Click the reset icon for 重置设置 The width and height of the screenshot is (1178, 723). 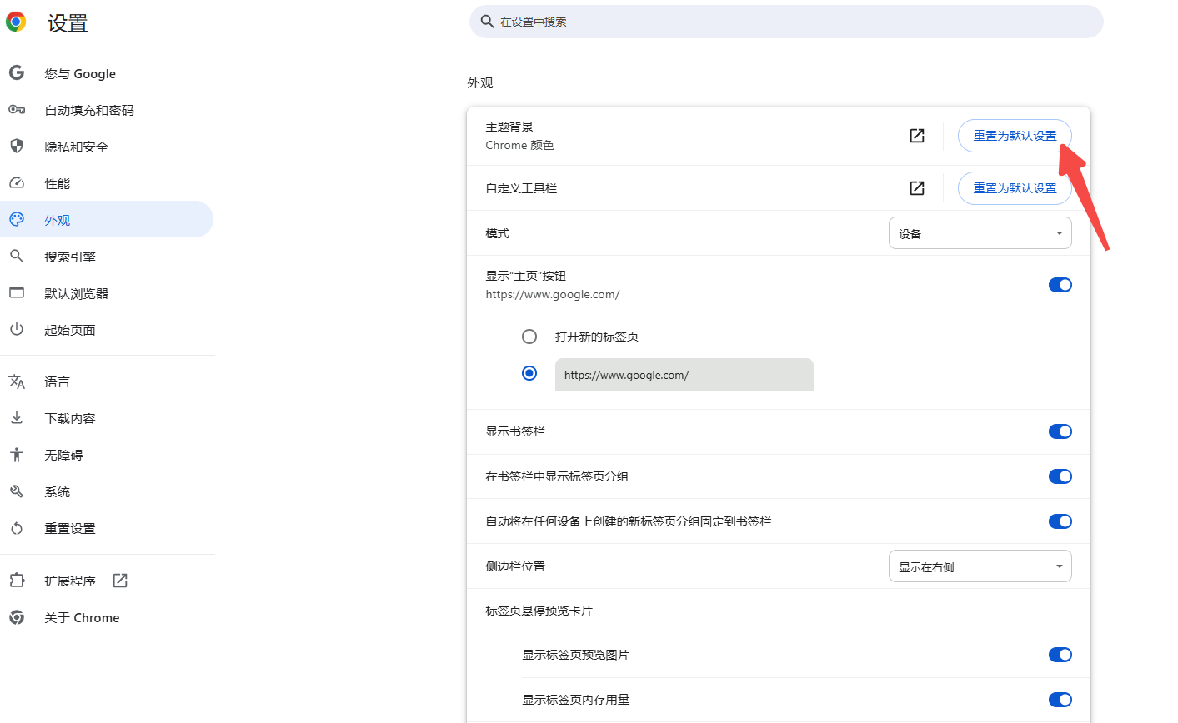click(17, 528)
